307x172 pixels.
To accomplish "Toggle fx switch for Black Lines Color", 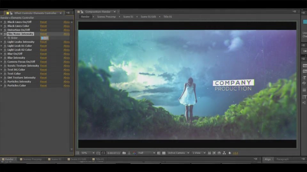I will [x=5, y=26].
